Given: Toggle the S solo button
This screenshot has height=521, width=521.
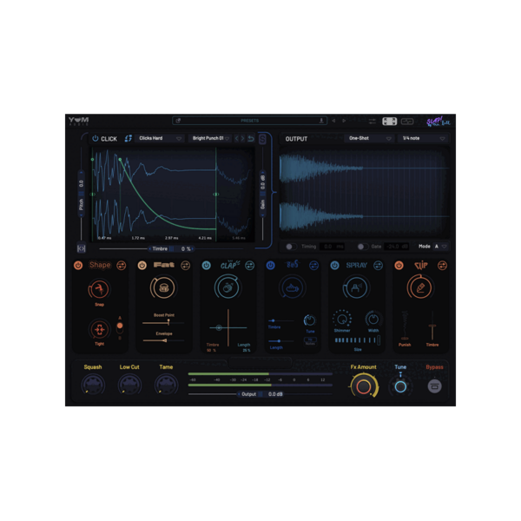Looking at the screenshot, I should [262, 139].
